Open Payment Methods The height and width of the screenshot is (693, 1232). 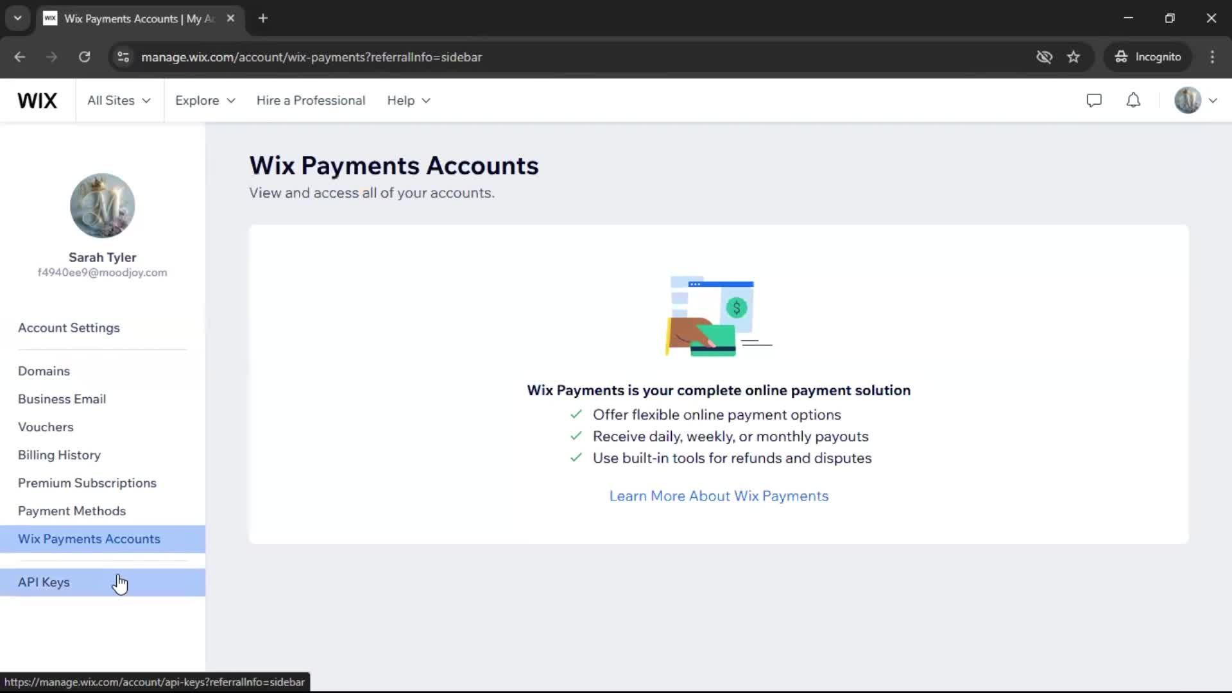[x=72, y=511]
